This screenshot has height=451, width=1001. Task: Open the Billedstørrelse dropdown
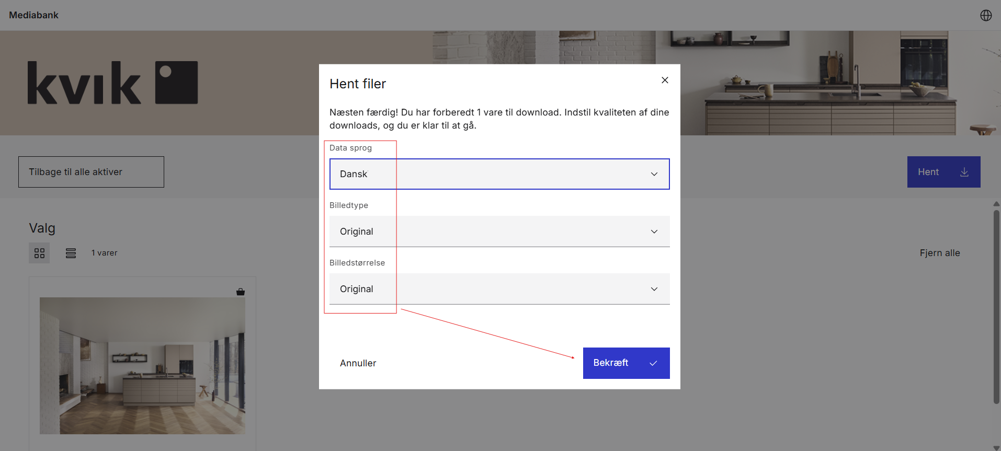(x=499, y=289)
